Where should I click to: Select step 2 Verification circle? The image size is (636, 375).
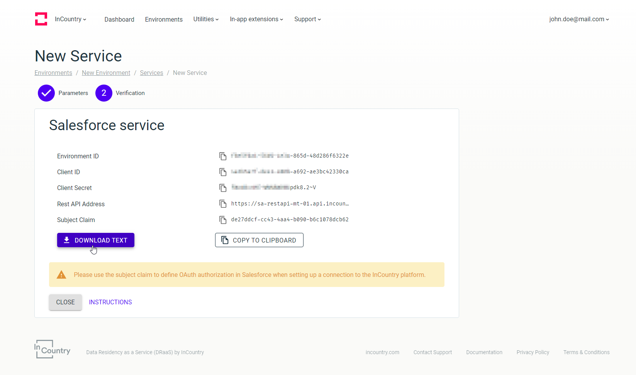104,93
